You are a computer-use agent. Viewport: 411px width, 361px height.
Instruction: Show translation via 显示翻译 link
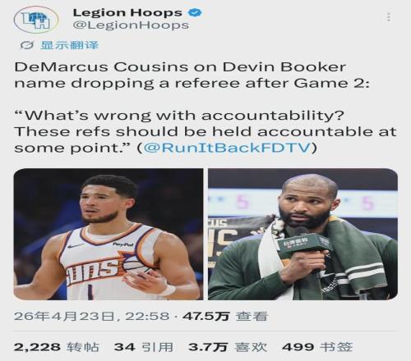(x=70, y=45)
